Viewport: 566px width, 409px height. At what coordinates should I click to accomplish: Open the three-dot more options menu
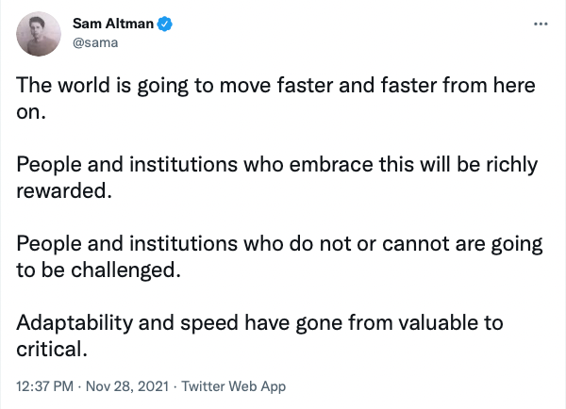point(541,25)
